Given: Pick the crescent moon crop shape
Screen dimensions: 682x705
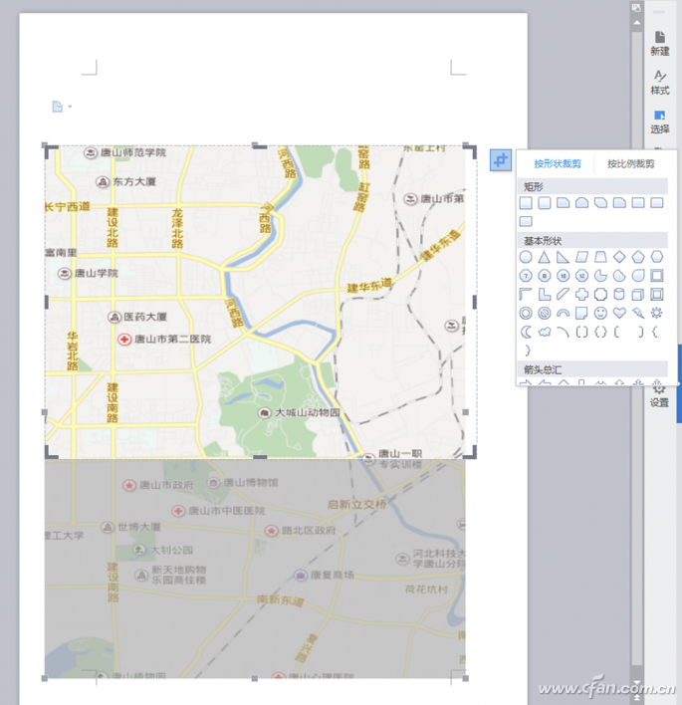Looking at the screenshot, I should point(526,332).
